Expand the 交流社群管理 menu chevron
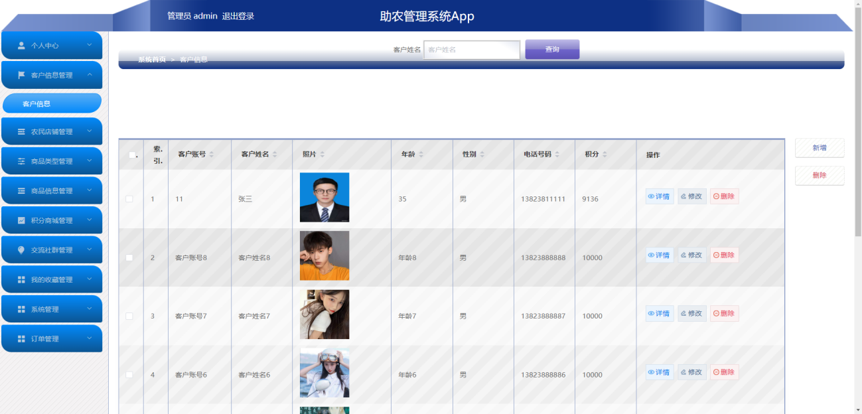 90,250
